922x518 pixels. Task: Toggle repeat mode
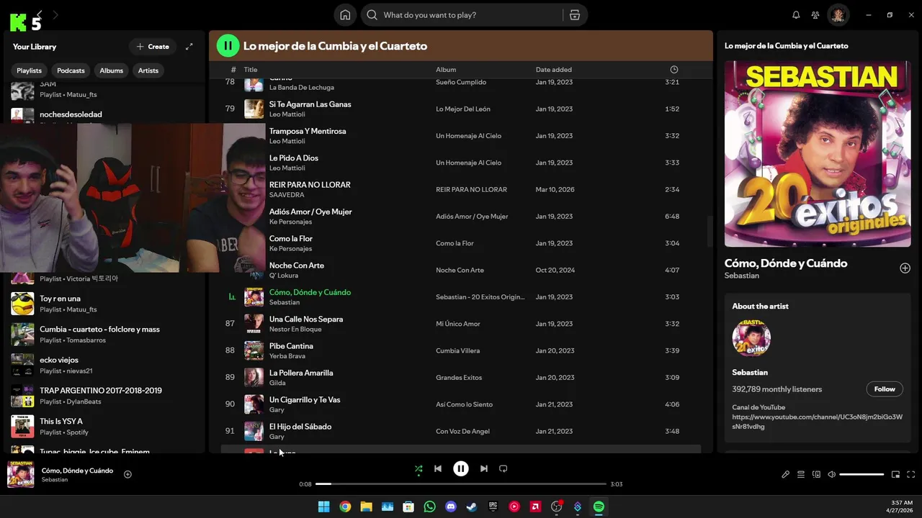503,469
